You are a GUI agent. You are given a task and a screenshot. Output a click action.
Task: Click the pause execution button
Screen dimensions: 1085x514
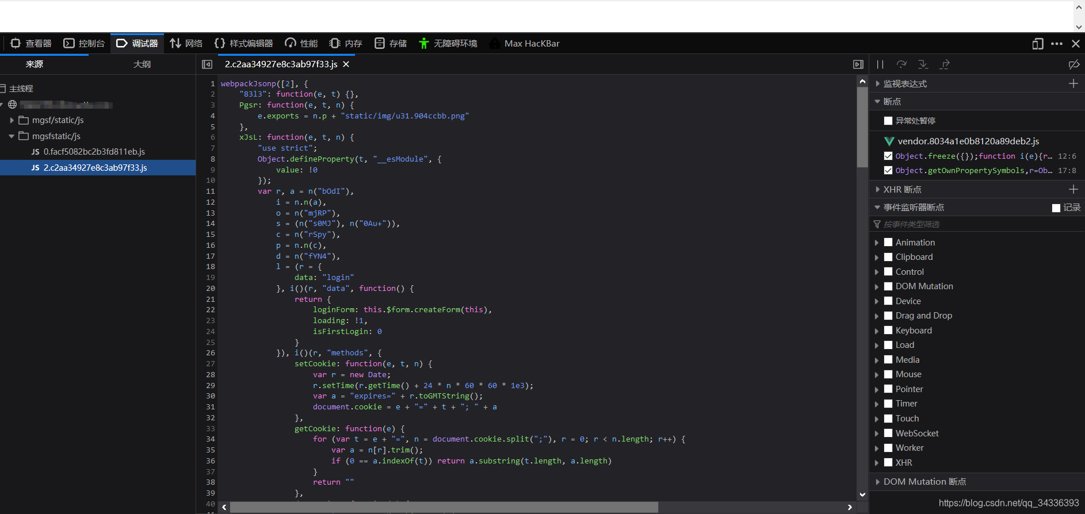[x=880, y=64]
